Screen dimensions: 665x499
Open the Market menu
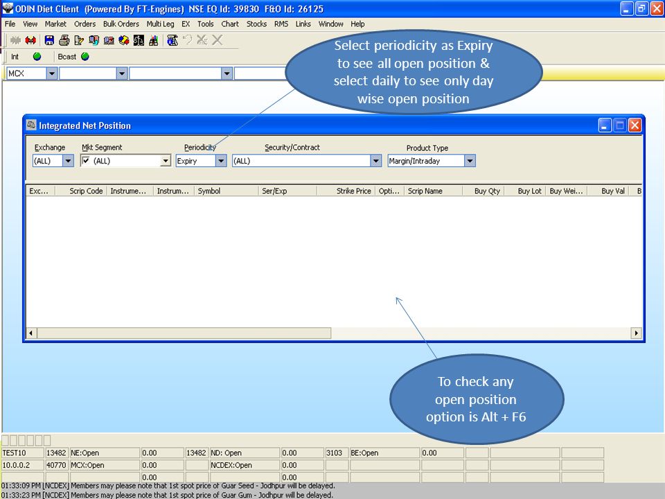click(x=55, y=24)
